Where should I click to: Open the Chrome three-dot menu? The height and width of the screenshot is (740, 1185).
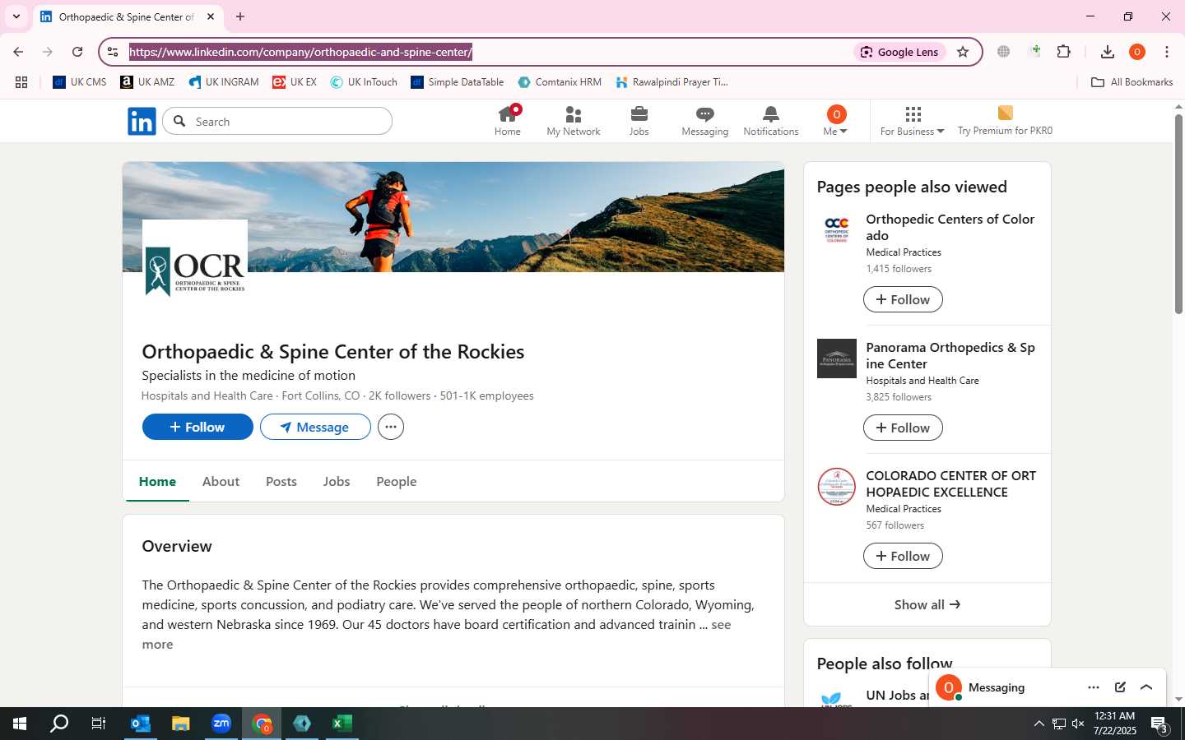pos(1167,52)
